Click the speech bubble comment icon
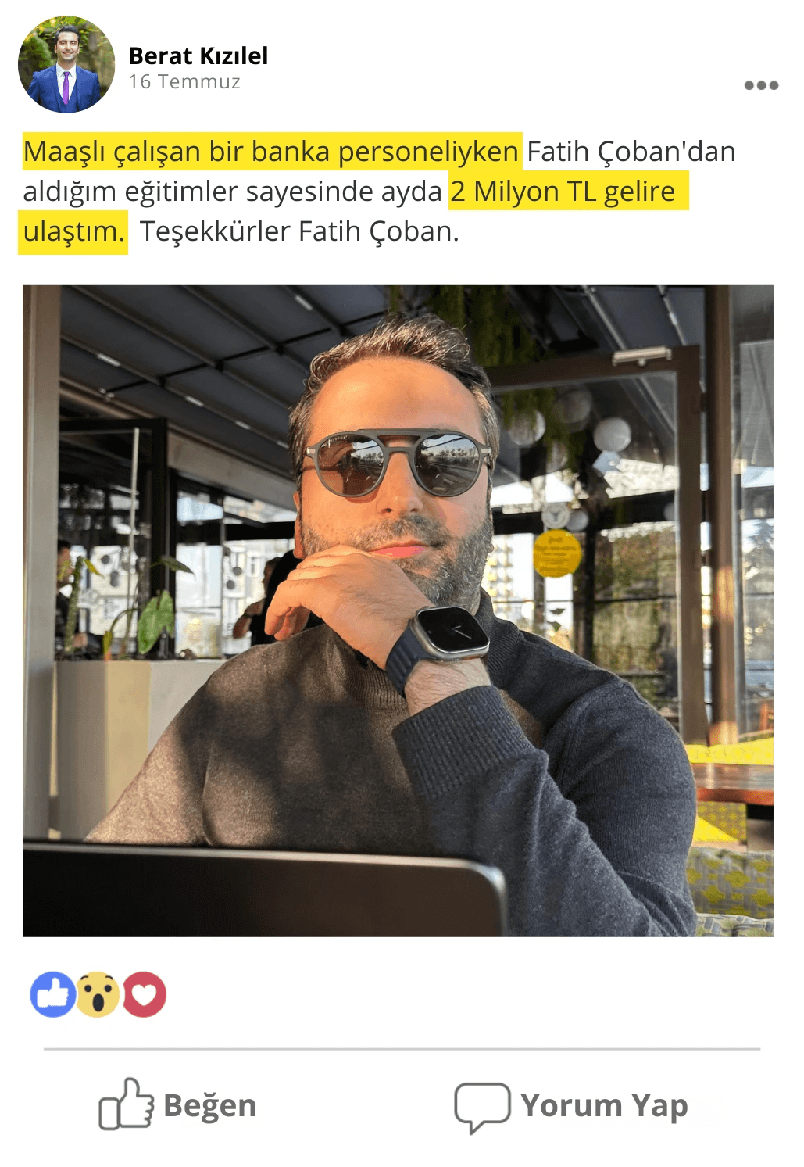Viewport: 804px width, 1167px height. tap(482, 1107)
